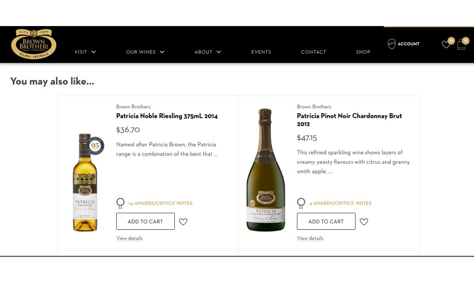
Task: Add Pinot Noir Chardonnay Brut to cart
Action: [326, 222]
